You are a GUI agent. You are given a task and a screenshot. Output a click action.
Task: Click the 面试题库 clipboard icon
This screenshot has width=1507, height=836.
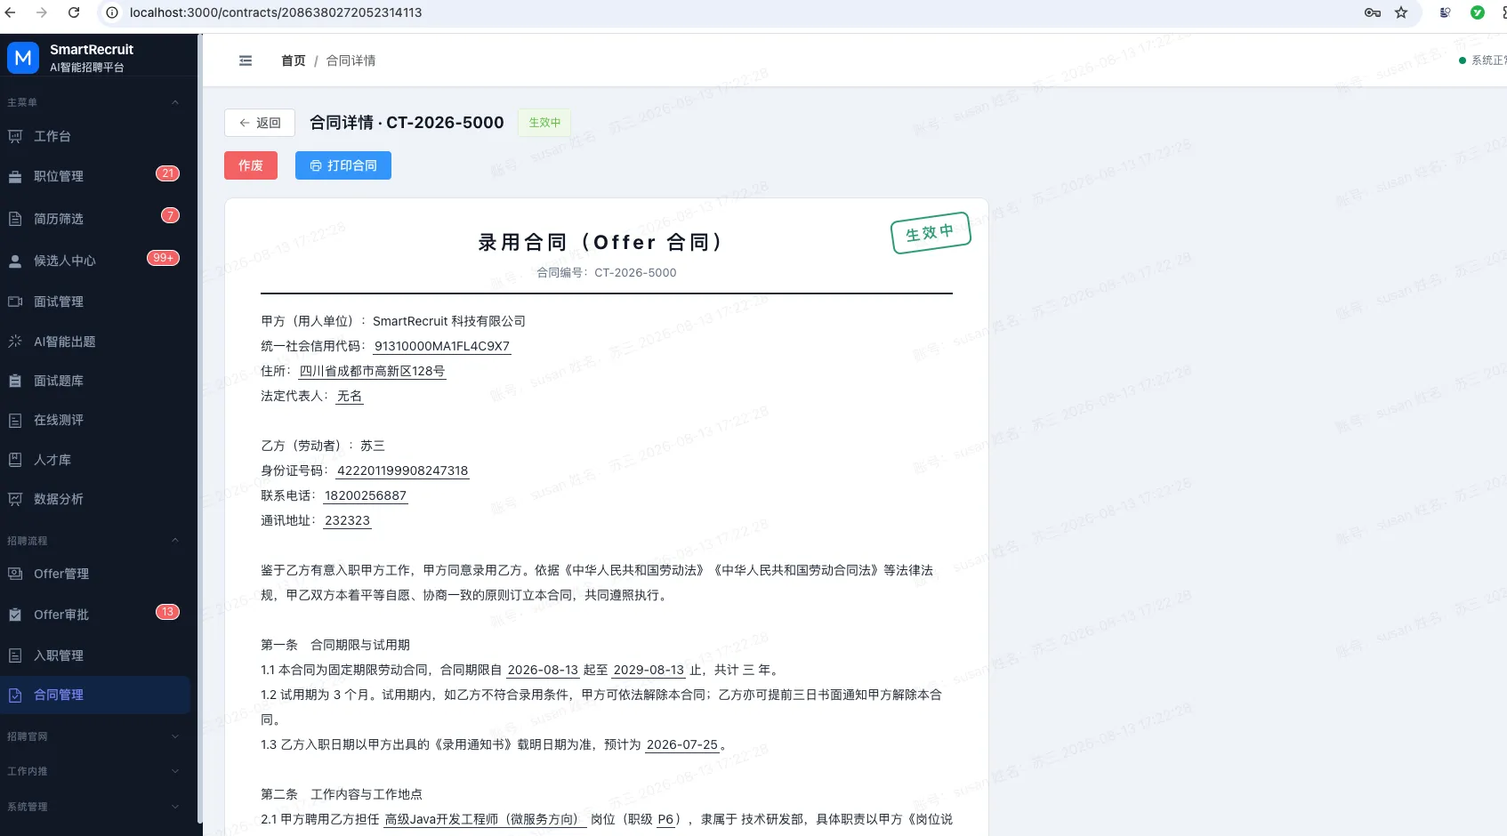pyautogui.click(x=15, y=381)
